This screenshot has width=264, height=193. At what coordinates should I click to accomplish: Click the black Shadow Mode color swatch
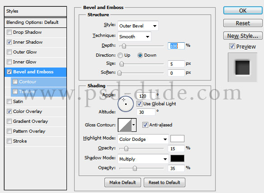[x=177, y=158]
